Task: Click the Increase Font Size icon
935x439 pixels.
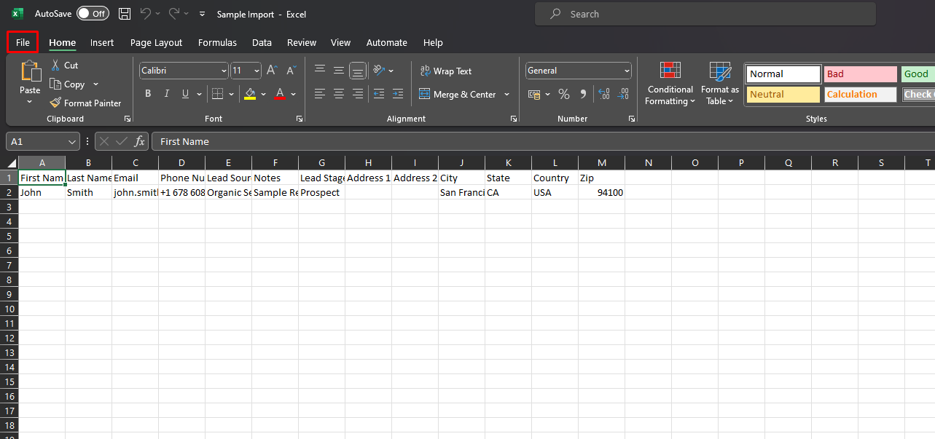Action: [x=272, y=71]
